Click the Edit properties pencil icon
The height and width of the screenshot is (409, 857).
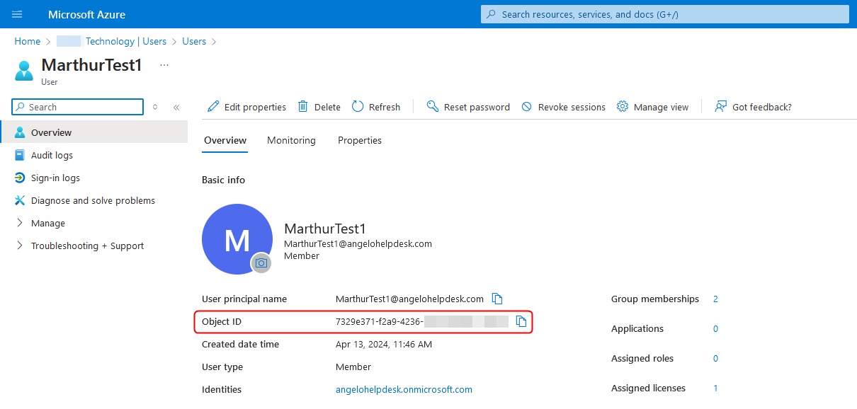tap(213, 107)
